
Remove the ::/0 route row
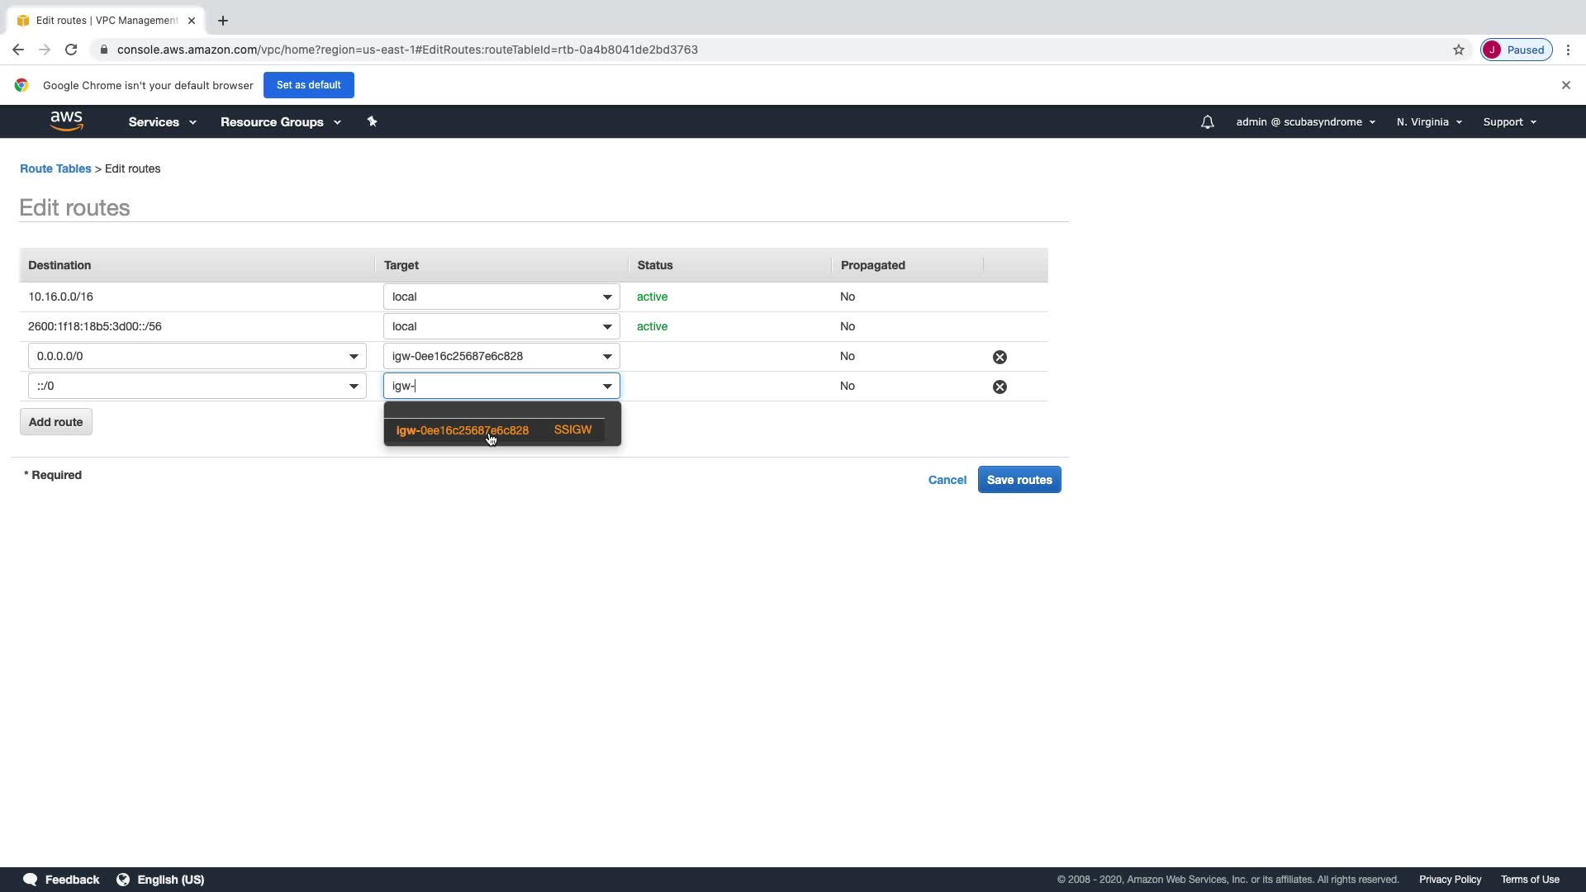tap(1000, 387)
